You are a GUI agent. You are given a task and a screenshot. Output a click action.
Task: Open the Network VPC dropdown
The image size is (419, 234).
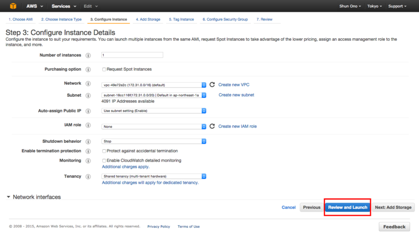153,85
